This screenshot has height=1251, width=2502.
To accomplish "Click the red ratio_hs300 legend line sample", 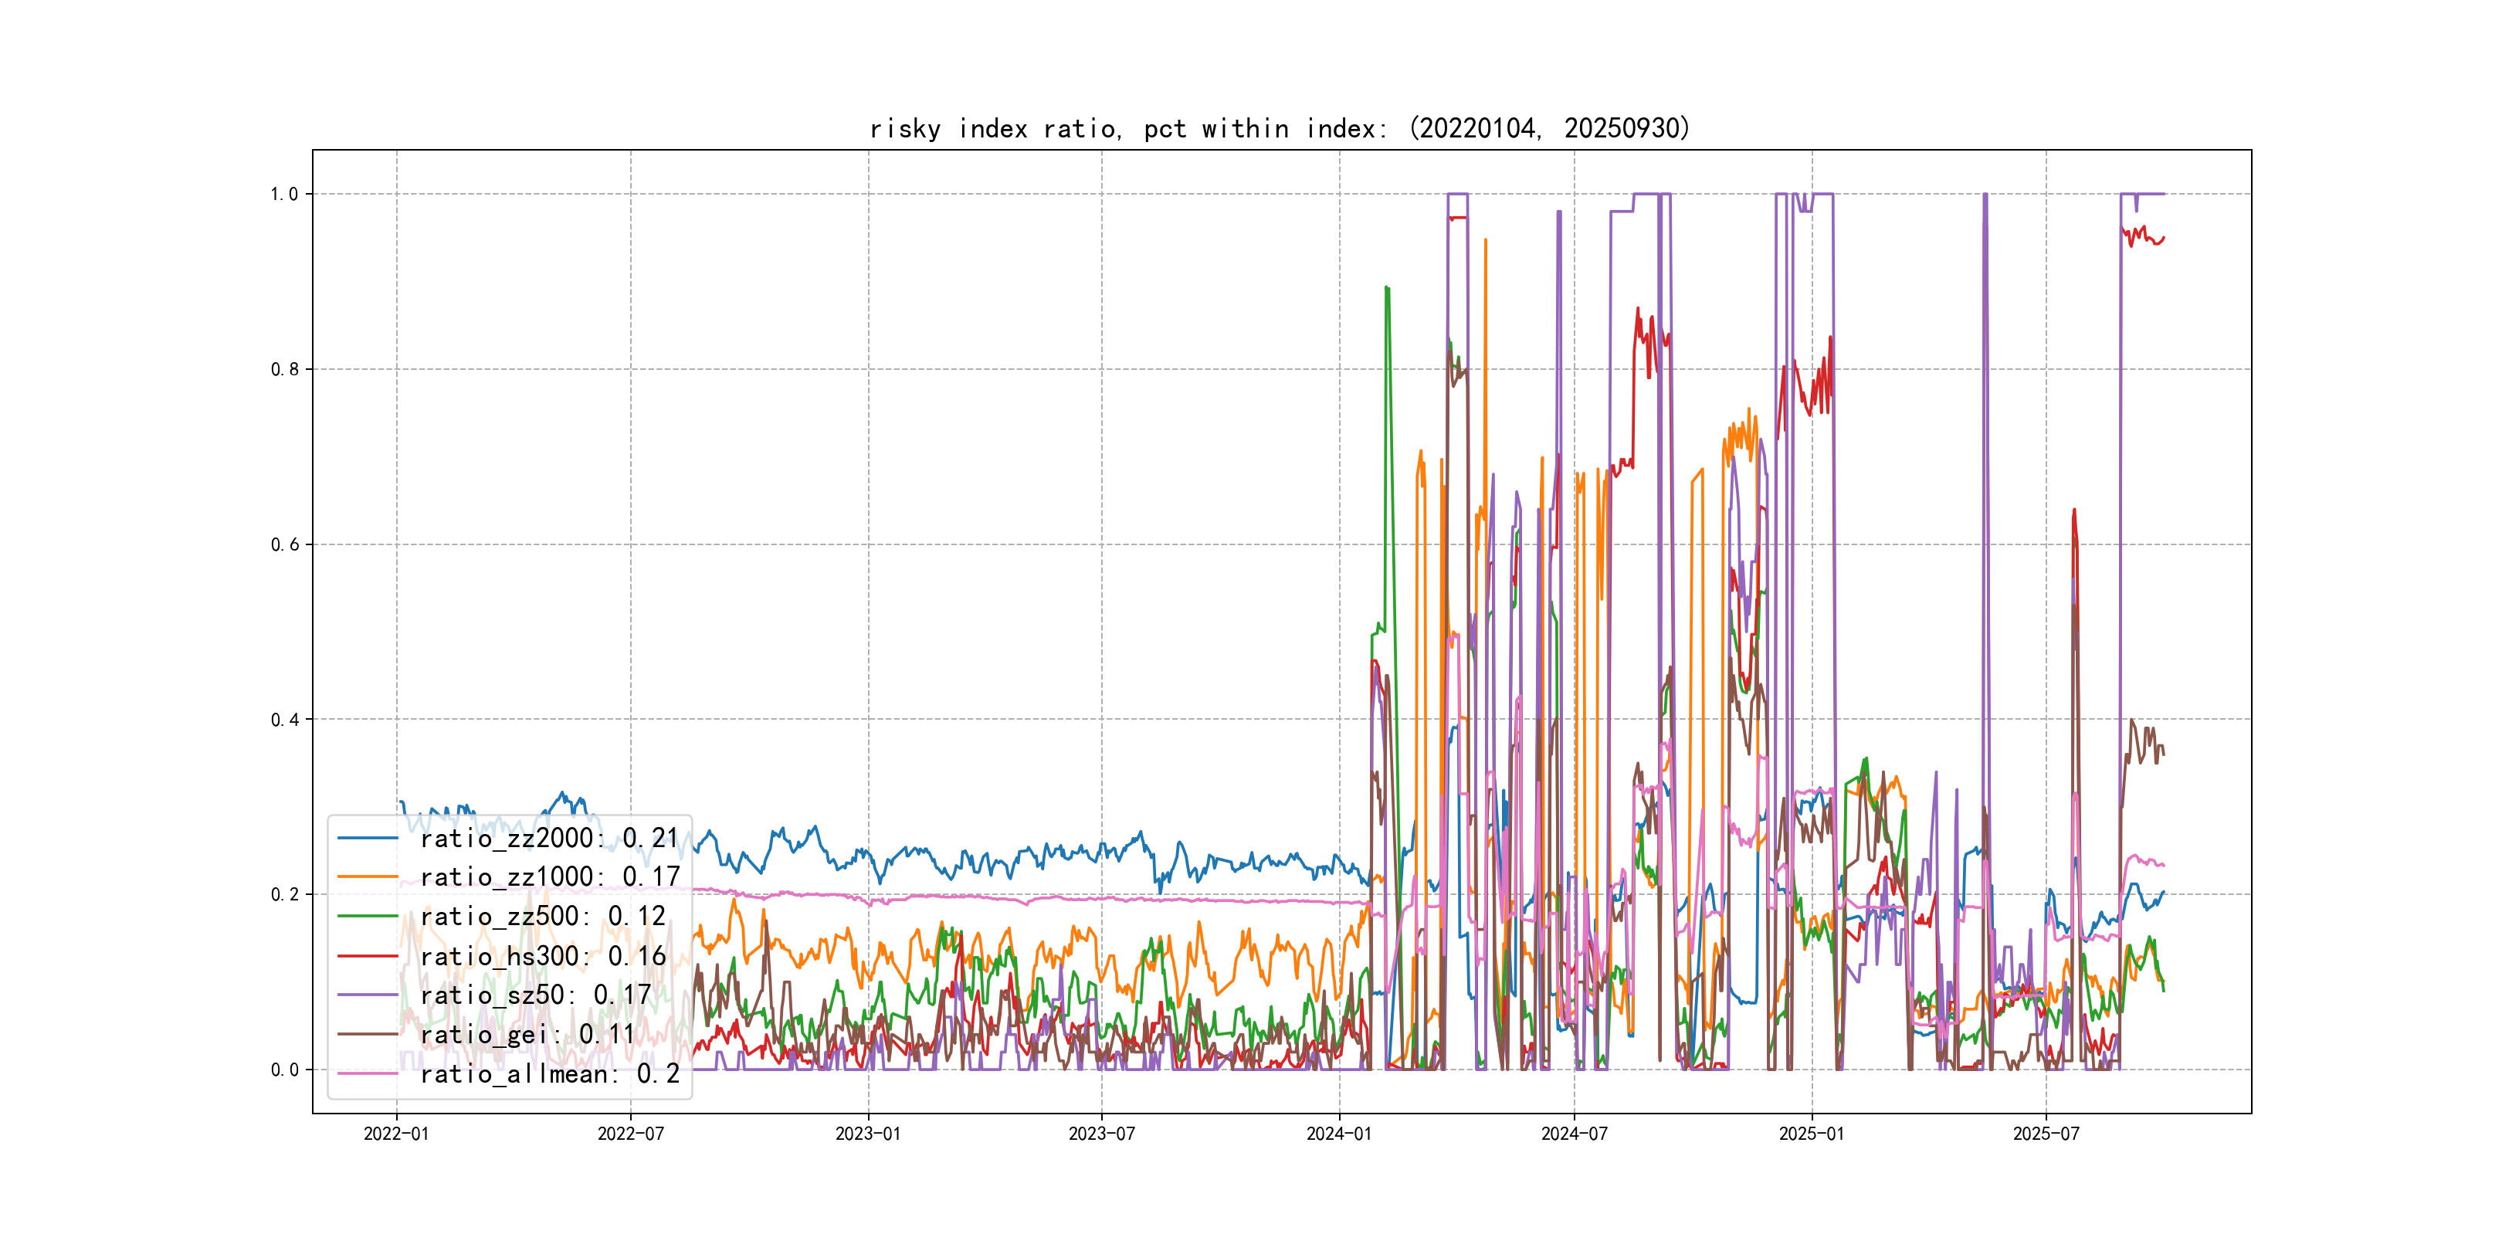I will [367, 956].
